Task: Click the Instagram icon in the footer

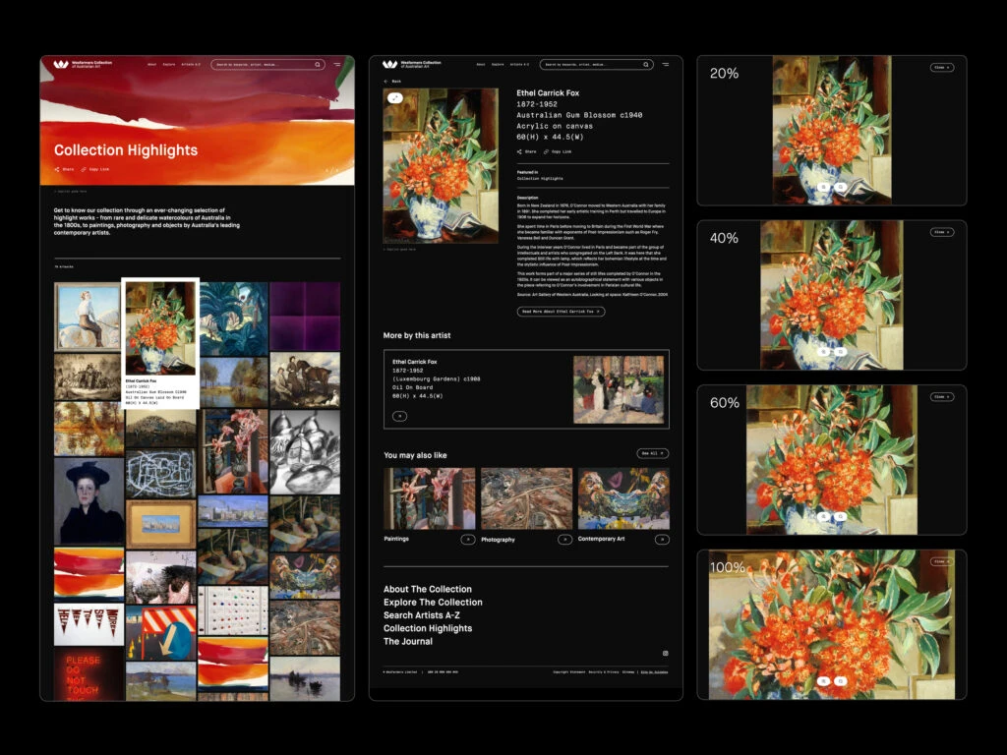Action: (x=665, y=654)
